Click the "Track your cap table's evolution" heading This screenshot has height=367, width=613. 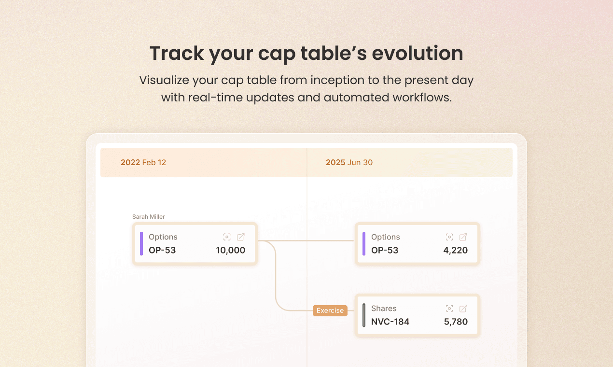[x=306, y=53]
